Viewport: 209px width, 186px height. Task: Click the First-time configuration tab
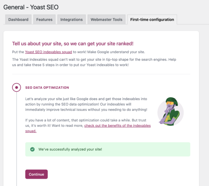(152, 20)
